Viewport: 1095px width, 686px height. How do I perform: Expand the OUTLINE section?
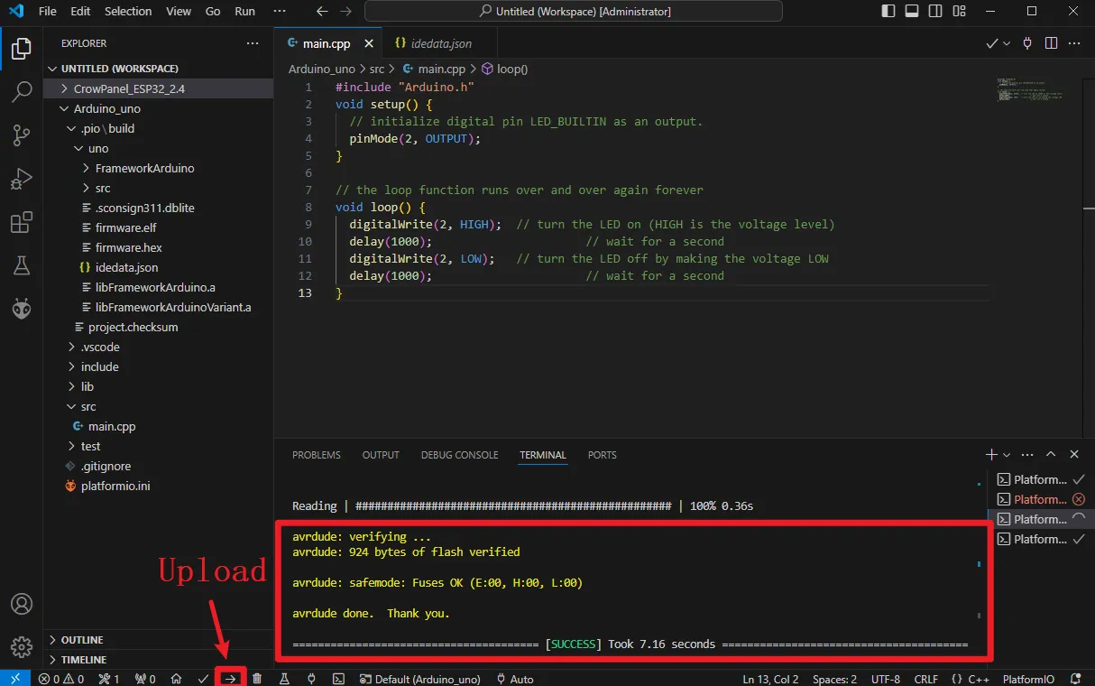coord(81,640)
